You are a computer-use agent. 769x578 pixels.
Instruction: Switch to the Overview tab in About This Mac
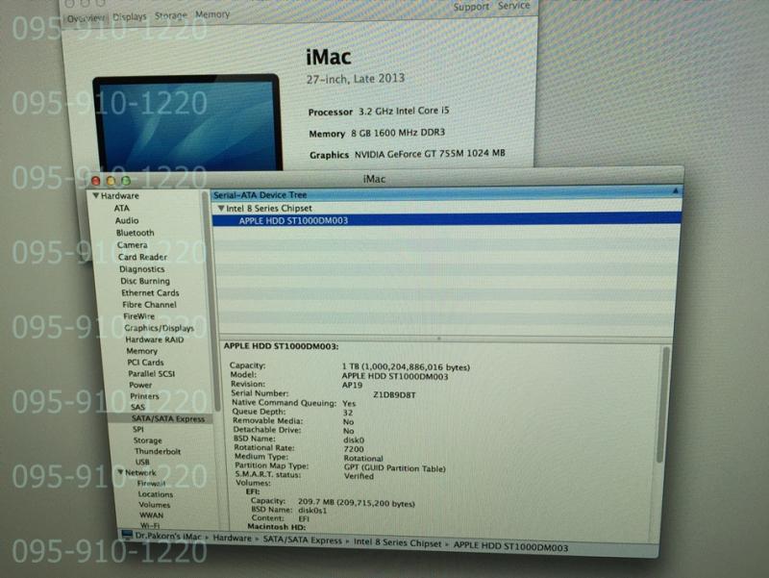[x=86, y=18]
